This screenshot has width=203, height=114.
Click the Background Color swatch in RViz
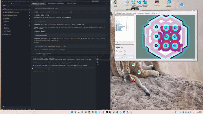click(x=127, y=18)
